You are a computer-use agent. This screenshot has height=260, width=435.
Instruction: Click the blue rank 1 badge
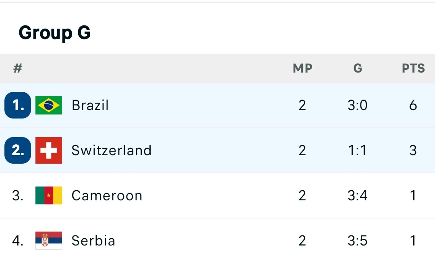pos(18,105)
